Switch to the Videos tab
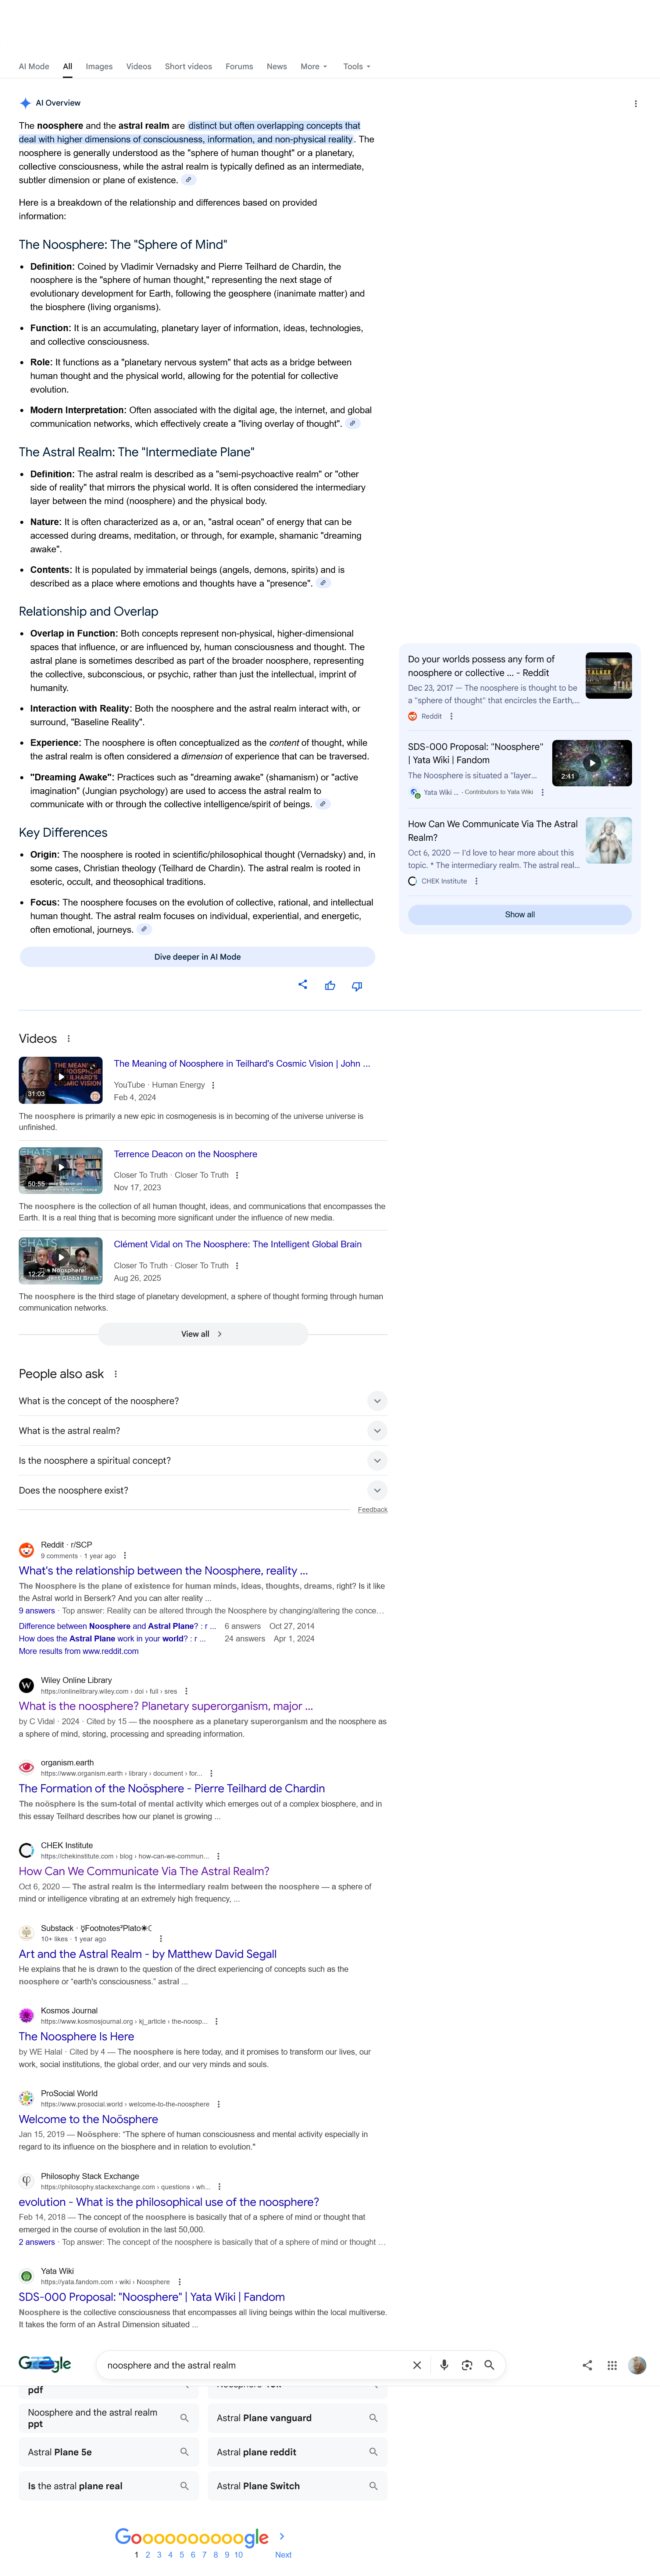 139,67
